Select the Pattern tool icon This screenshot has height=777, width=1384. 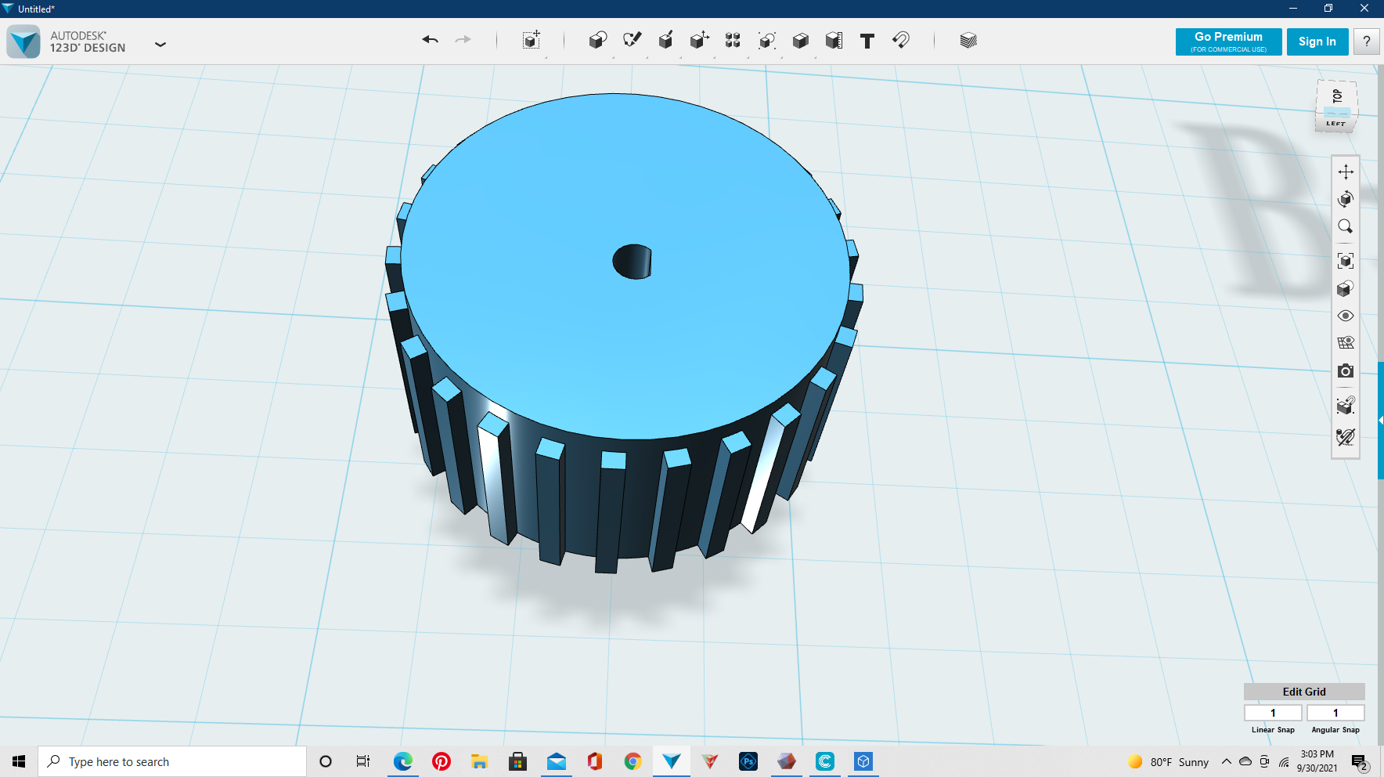pyautogui.click(x=733, y=41)
